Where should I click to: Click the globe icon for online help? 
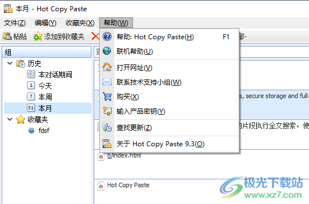coord(107,51)
